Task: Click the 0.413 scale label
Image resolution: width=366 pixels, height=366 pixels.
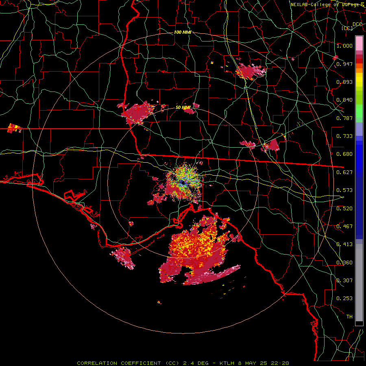Action: click(x=344, y=244)
